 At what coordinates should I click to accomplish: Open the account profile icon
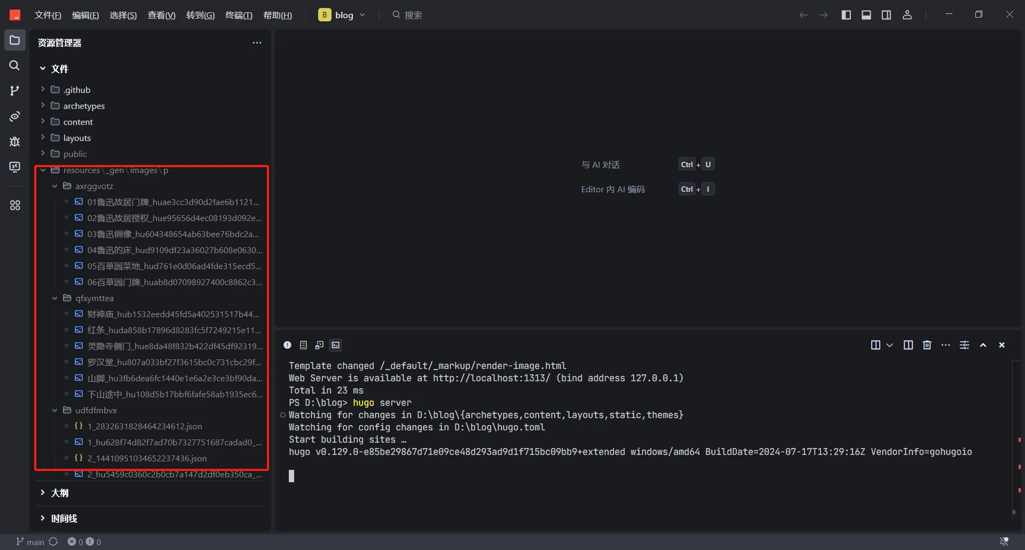pyautogui.click(x=907, y=15)
